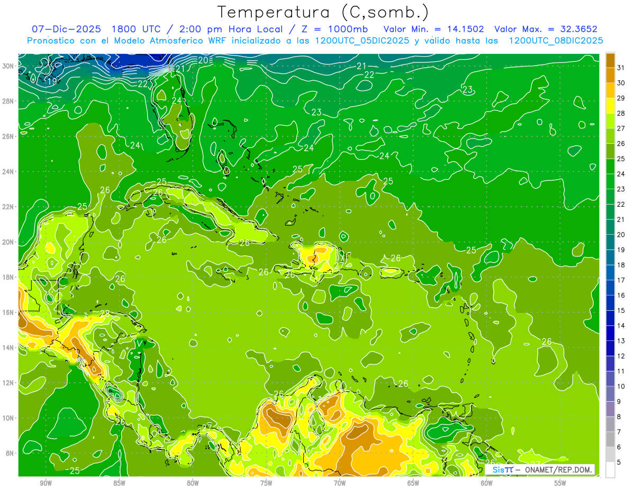Screen dimensions: 635x490
Task: Click the '90W' longitude axis label
Action: click(x=46, y=483)
